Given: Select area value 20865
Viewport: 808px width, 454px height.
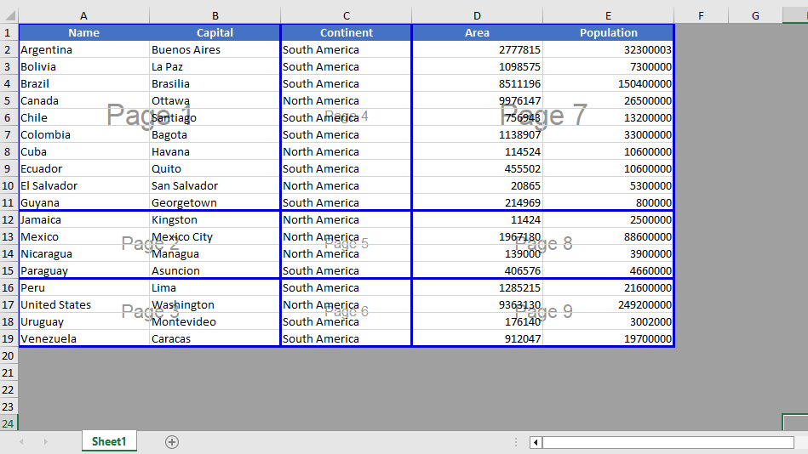Looking at the screenshot, I should (x=477, y=186).
